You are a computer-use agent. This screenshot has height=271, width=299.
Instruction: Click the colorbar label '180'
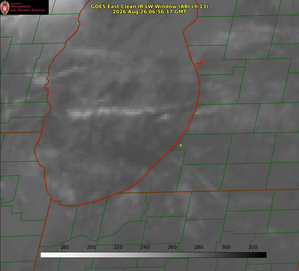tap(64, 247)
